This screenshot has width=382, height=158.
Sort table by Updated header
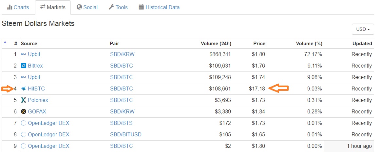tap(362, 44)
